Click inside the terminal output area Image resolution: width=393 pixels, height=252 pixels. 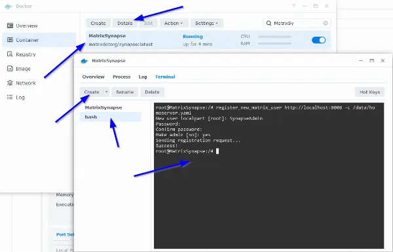(x=269, y=175)
